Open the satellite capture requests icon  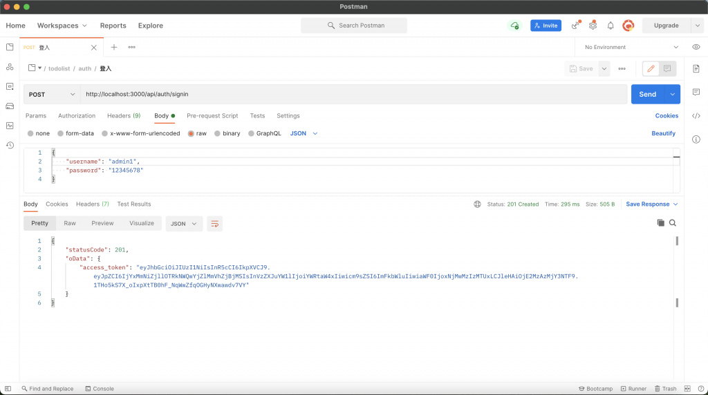pos(576,26)
